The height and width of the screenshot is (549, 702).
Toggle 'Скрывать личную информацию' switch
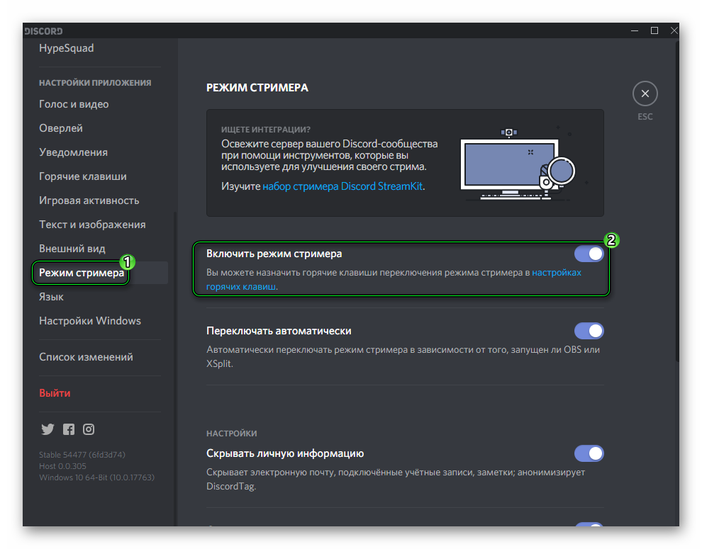click(x=589, y=453)
